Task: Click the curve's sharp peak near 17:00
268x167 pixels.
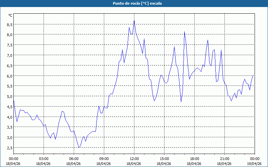Action: coord(184,32)
